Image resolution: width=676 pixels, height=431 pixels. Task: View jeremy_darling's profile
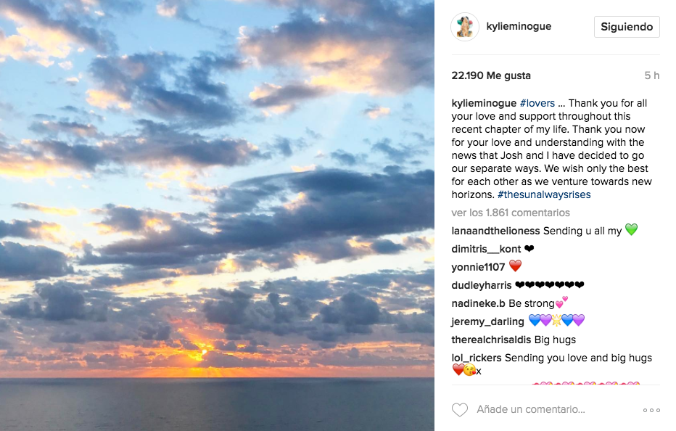pos(487,321)
